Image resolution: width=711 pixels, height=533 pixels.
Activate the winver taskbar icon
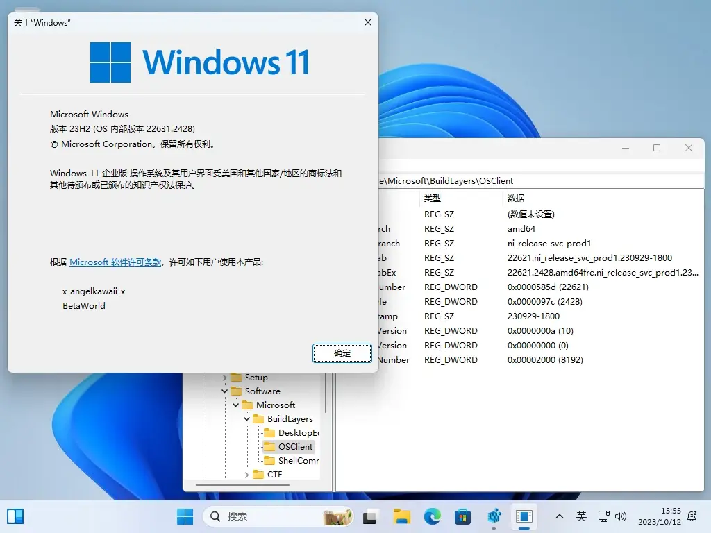point(524,516)
